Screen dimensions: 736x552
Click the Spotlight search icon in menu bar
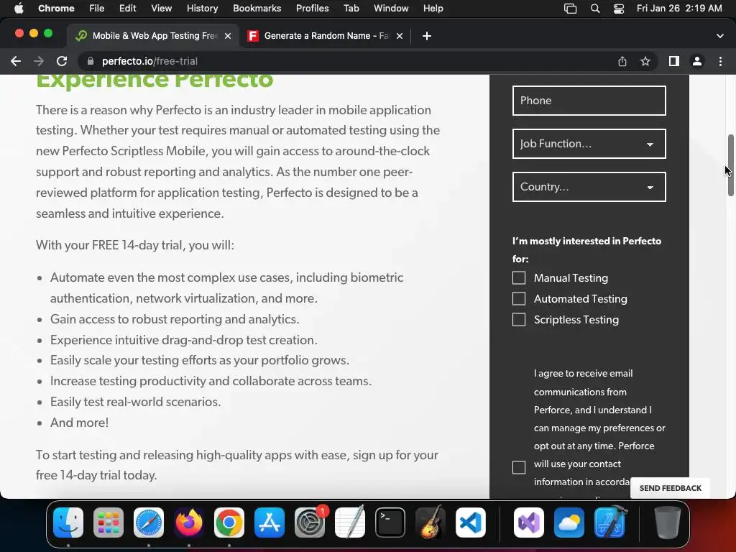pos(594,9)
